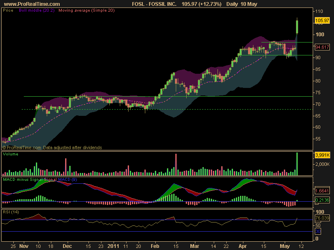Click the Apr date axis label
Screen dimensions: 334x250
(243, 246)
